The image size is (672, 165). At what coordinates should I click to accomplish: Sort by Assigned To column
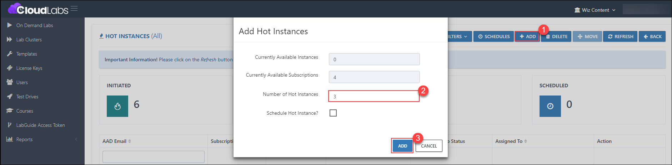coord(511,141)
